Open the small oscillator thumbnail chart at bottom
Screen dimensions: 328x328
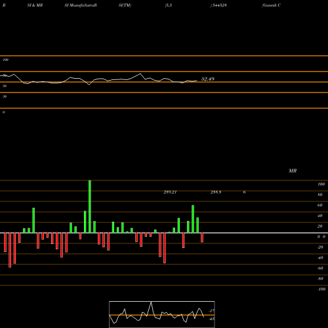(x=162, y=314)
